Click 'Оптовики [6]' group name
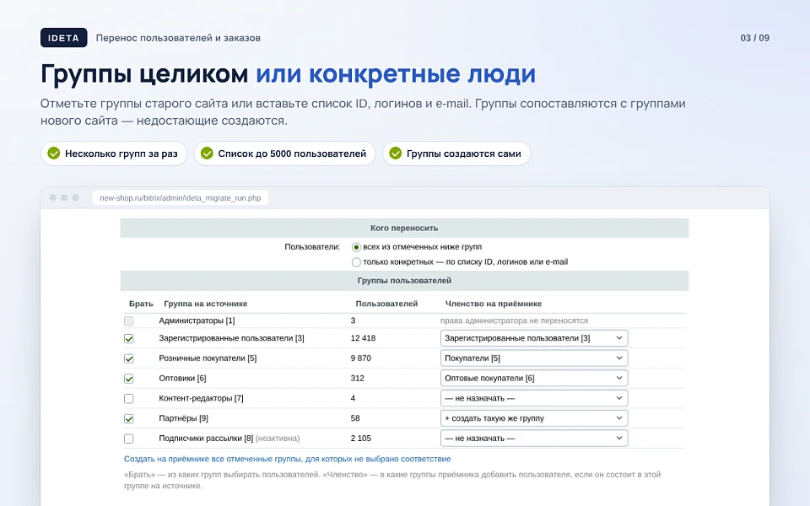The width and height of the screenshot is (810, 506). coord(182,379)
